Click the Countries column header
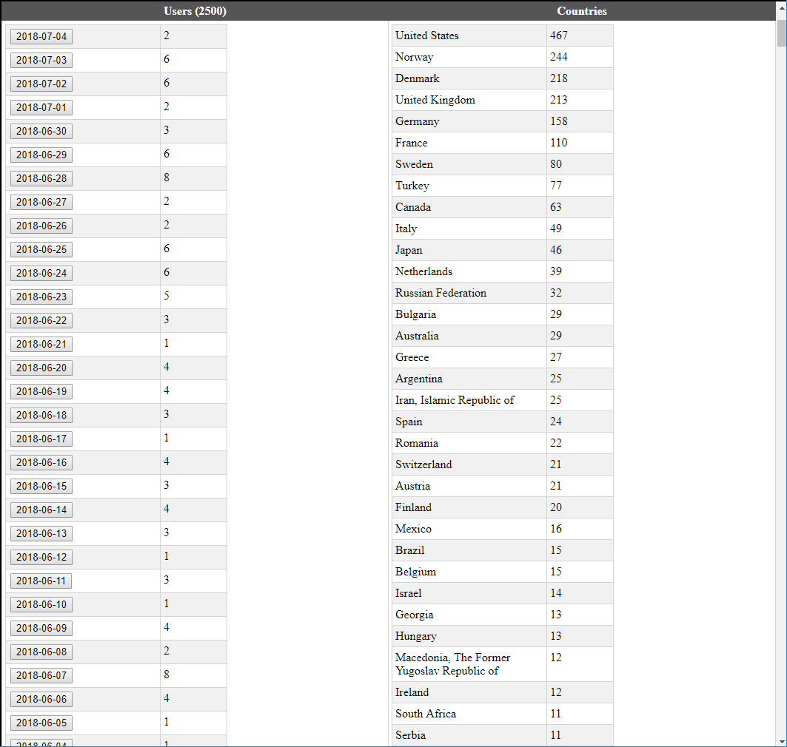Screen dimensions: 787x747 tap(581, 11)
